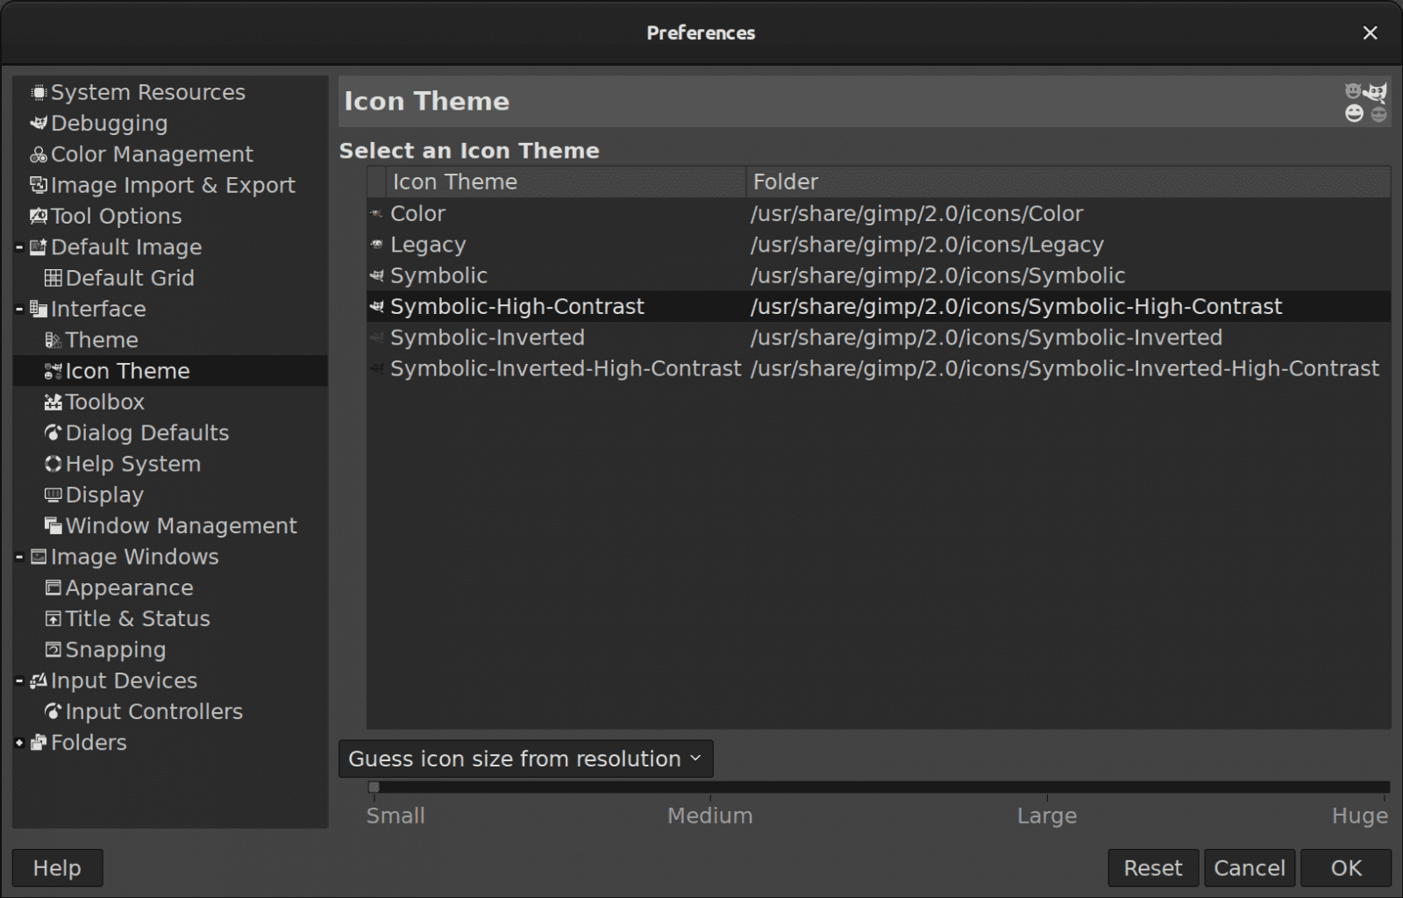Viewport: 1403px width, 898px height.
Task: Click the Reset button
Action: [1152, 867]
